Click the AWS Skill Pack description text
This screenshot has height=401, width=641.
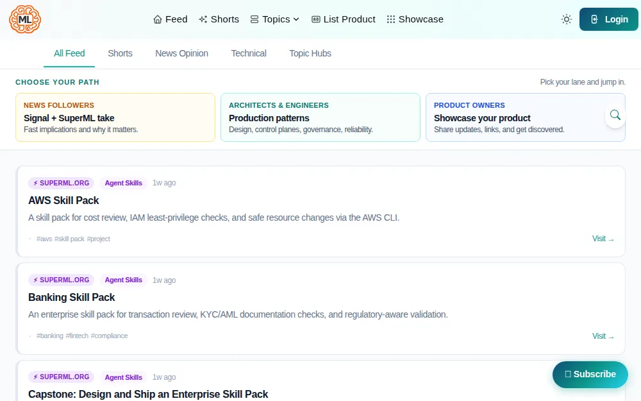(214, 218)
